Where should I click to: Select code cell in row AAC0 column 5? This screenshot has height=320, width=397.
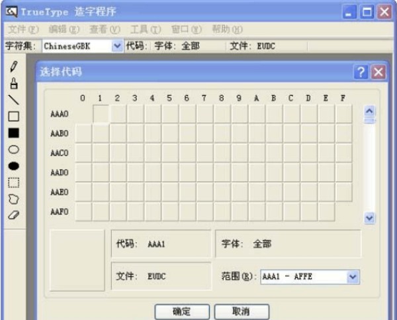(170, 153)
